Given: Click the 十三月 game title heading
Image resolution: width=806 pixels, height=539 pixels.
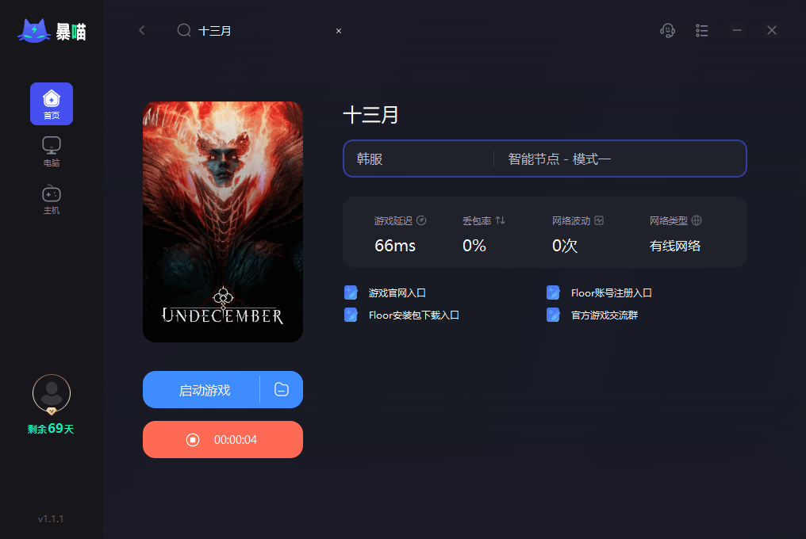Looking at the screenshot, I should click(370, 115).
